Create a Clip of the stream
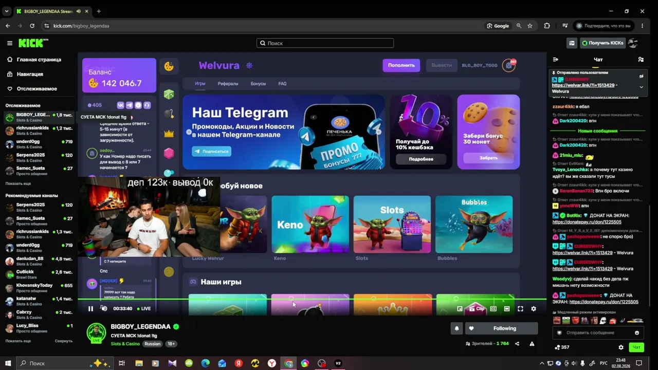 477,308
